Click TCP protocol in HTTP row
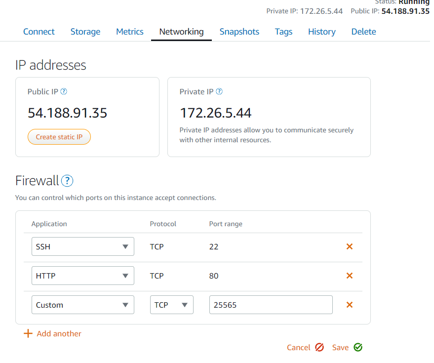 157,276
